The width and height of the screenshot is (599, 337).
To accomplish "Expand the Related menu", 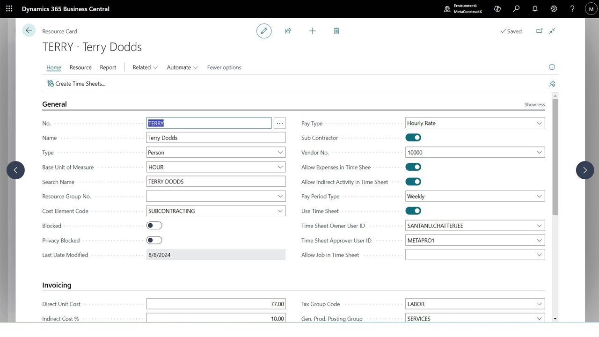I will pyautogui.click(x=145, y=67).
